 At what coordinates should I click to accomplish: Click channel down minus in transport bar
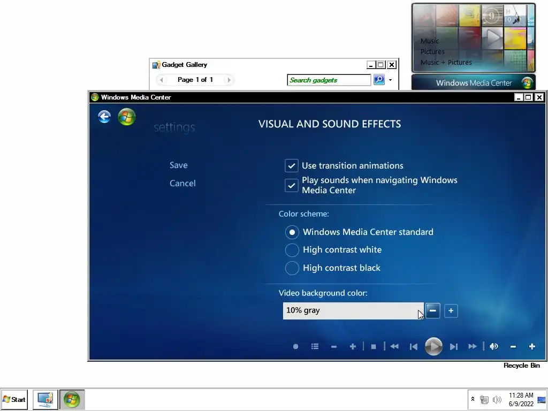click(x=334, y=347)
